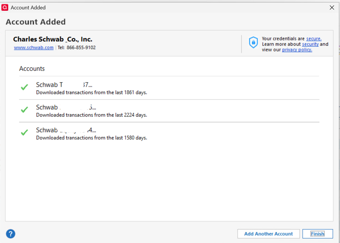The image size is (340, 243).
Task: Click 'Downloaded transactions from the last 1861 days.'
Action: [x=92, y=92]
